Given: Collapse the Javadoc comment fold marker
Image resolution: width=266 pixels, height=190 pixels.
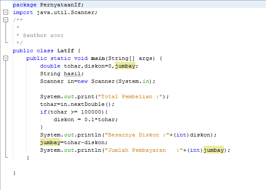Looking at the screenshot, I should coord(6,20).
